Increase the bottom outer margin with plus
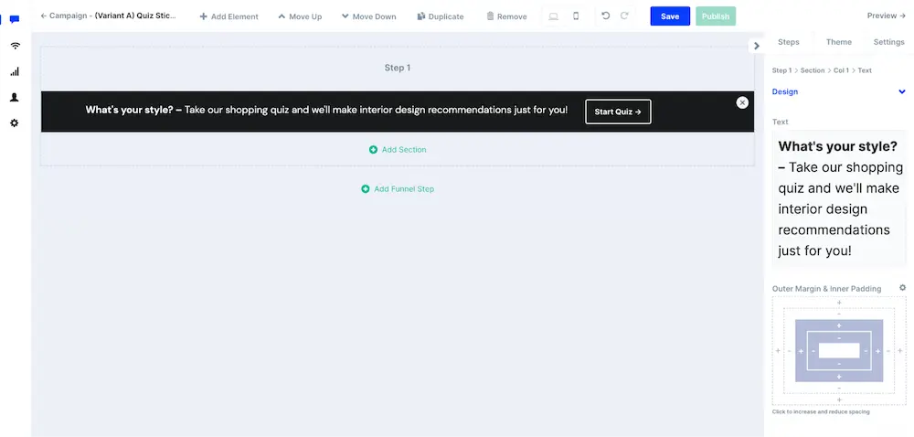Screen dimensions: 914x437 839,400
